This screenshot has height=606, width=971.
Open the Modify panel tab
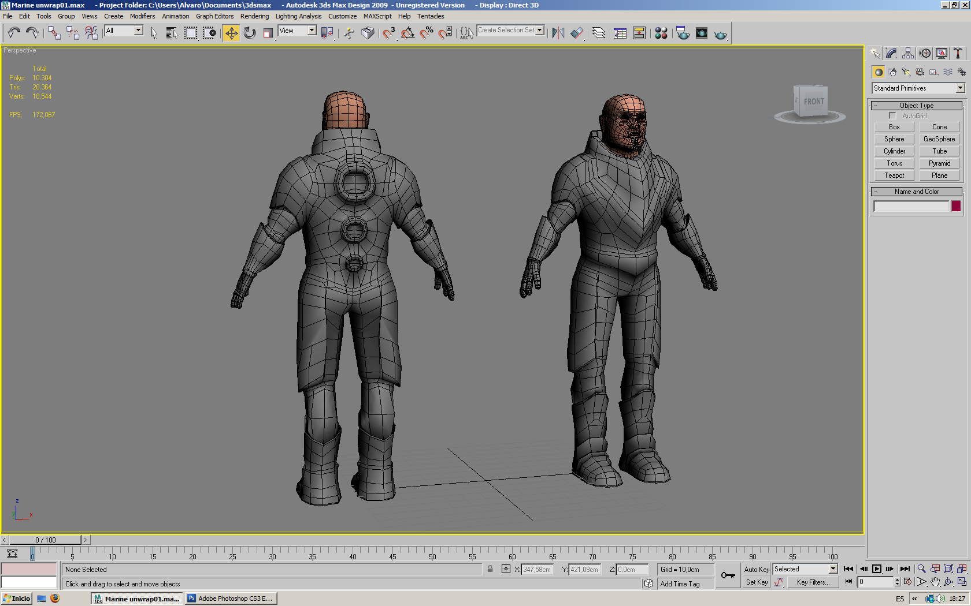891,54
